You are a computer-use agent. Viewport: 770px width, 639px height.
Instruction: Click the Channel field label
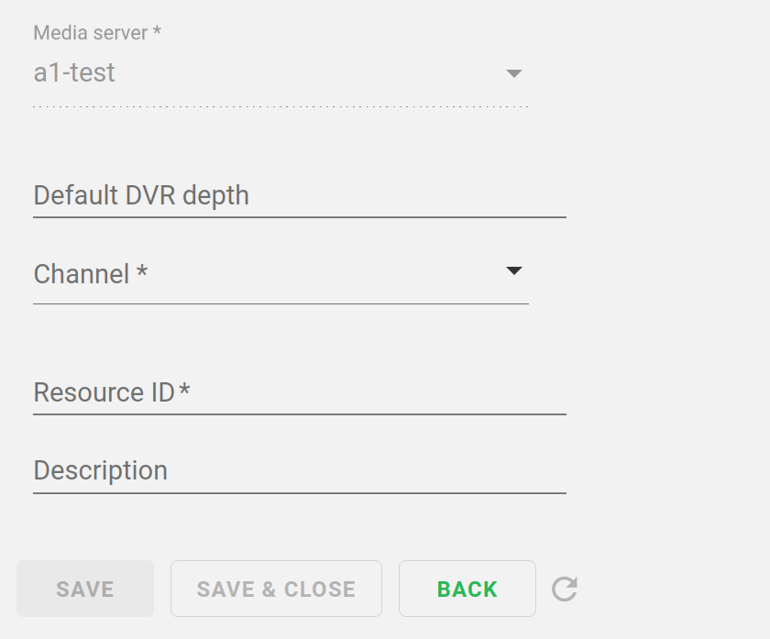pyautogui.click(x=91, y=274)
